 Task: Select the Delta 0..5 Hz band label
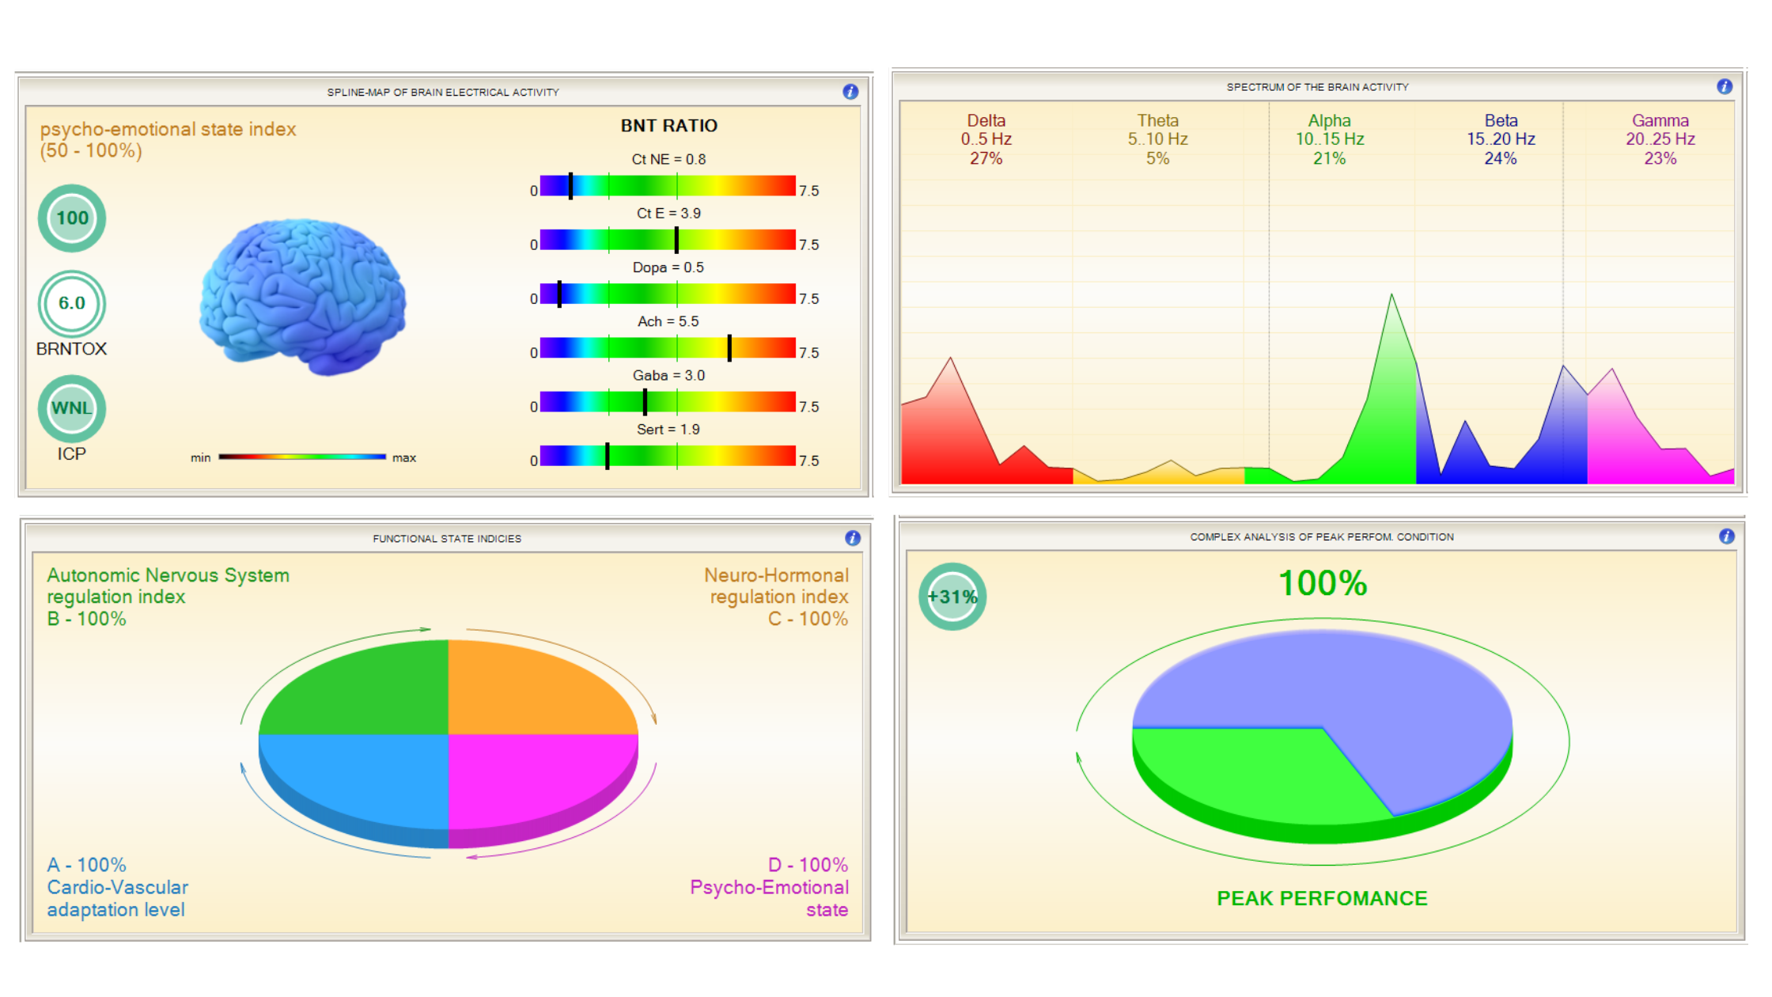click(986, 139)
